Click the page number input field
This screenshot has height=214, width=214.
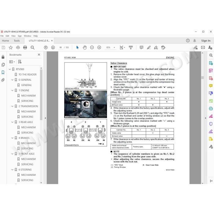(x=61, y=47)
